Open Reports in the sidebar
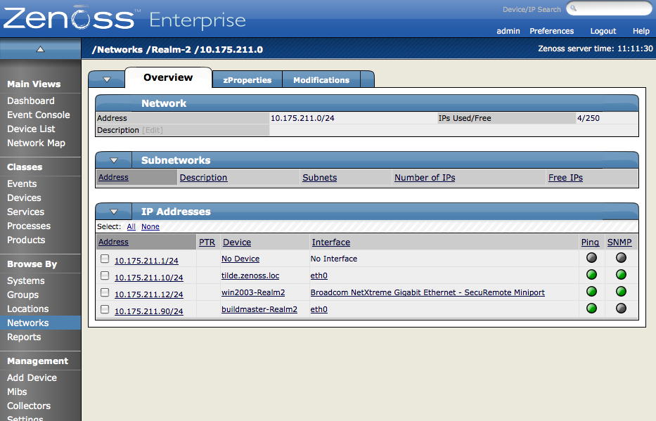This screenshot has width=656, height=421. [x=24, y=337]
